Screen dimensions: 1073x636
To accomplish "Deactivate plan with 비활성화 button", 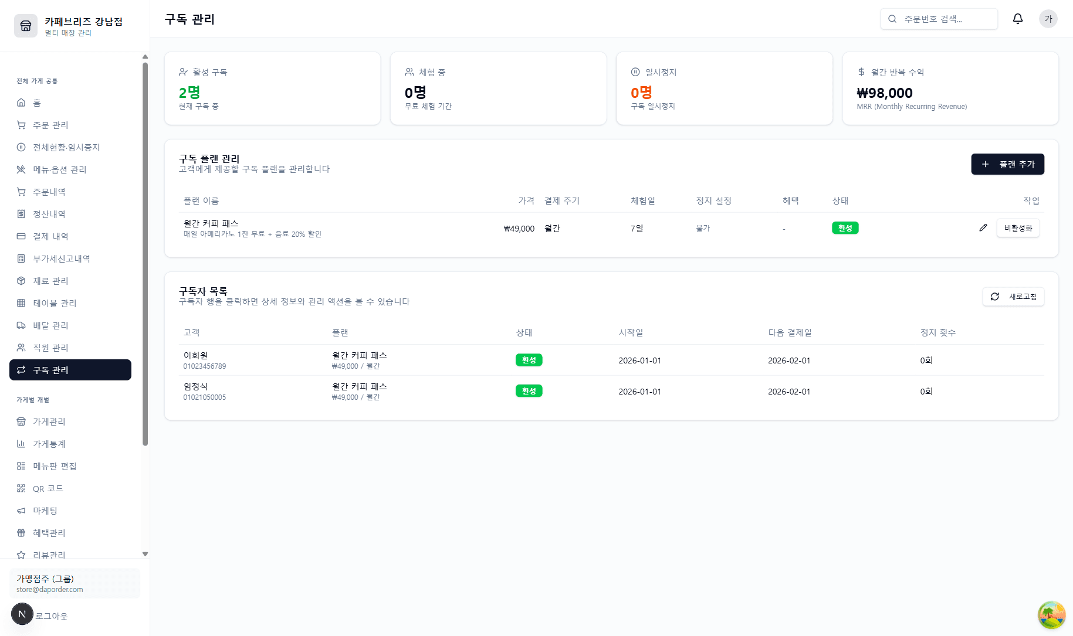I will point(1018,228).
